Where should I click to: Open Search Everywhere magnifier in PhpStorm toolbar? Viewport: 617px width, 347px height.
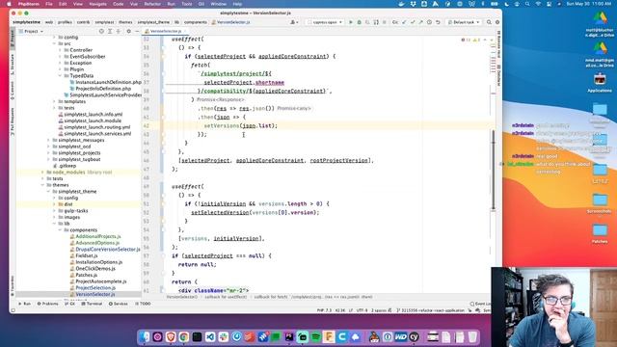pyautogui.click(x=489, y=22)
